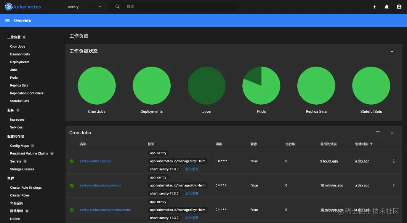This screenshot has height=223, width=407.
Task: Open Storage Classes in sidebar
Action: [x=22, y=169]
